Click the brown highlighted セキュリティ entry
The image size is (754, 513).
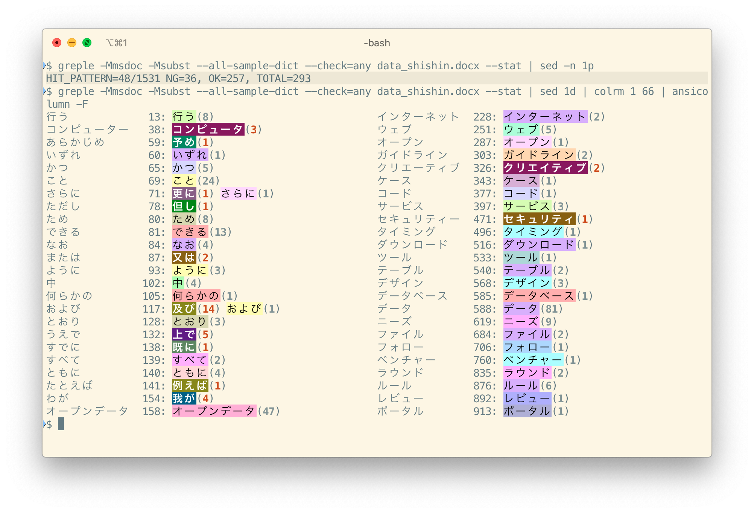coord(539,219)
